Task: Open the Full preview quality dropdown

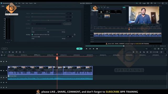Action: [x=149, y=49]
